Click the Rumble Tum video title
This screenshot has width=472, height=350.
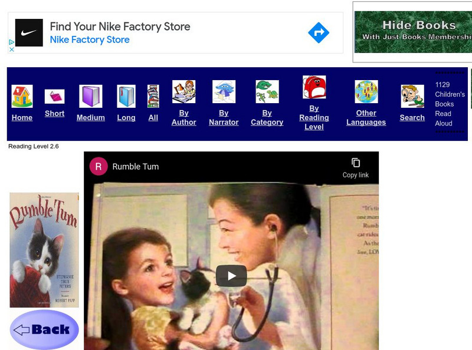[136, 167]
